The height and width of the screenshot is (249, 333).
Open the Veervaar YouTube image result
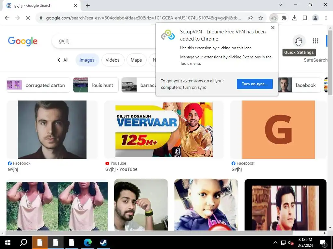click(x=164, y=130)
